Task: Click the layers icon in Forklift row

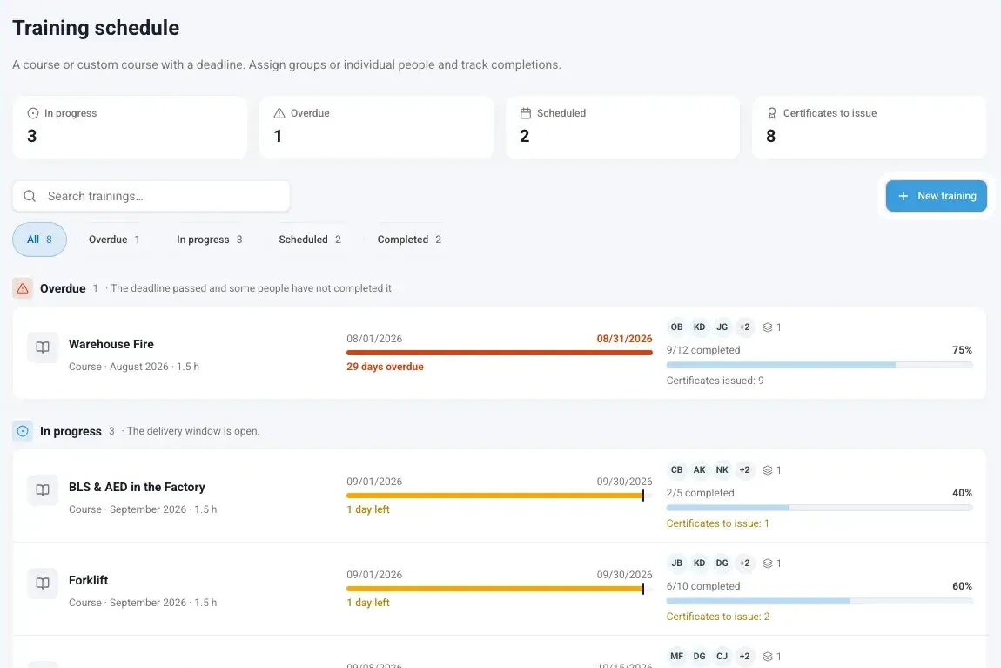Action: click(768, 563)
